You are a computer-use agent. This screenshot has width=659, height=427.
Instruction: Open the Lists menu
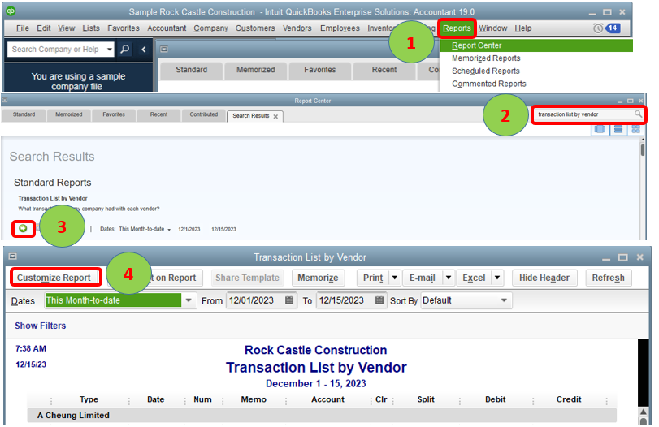click(x=91, y=28)
